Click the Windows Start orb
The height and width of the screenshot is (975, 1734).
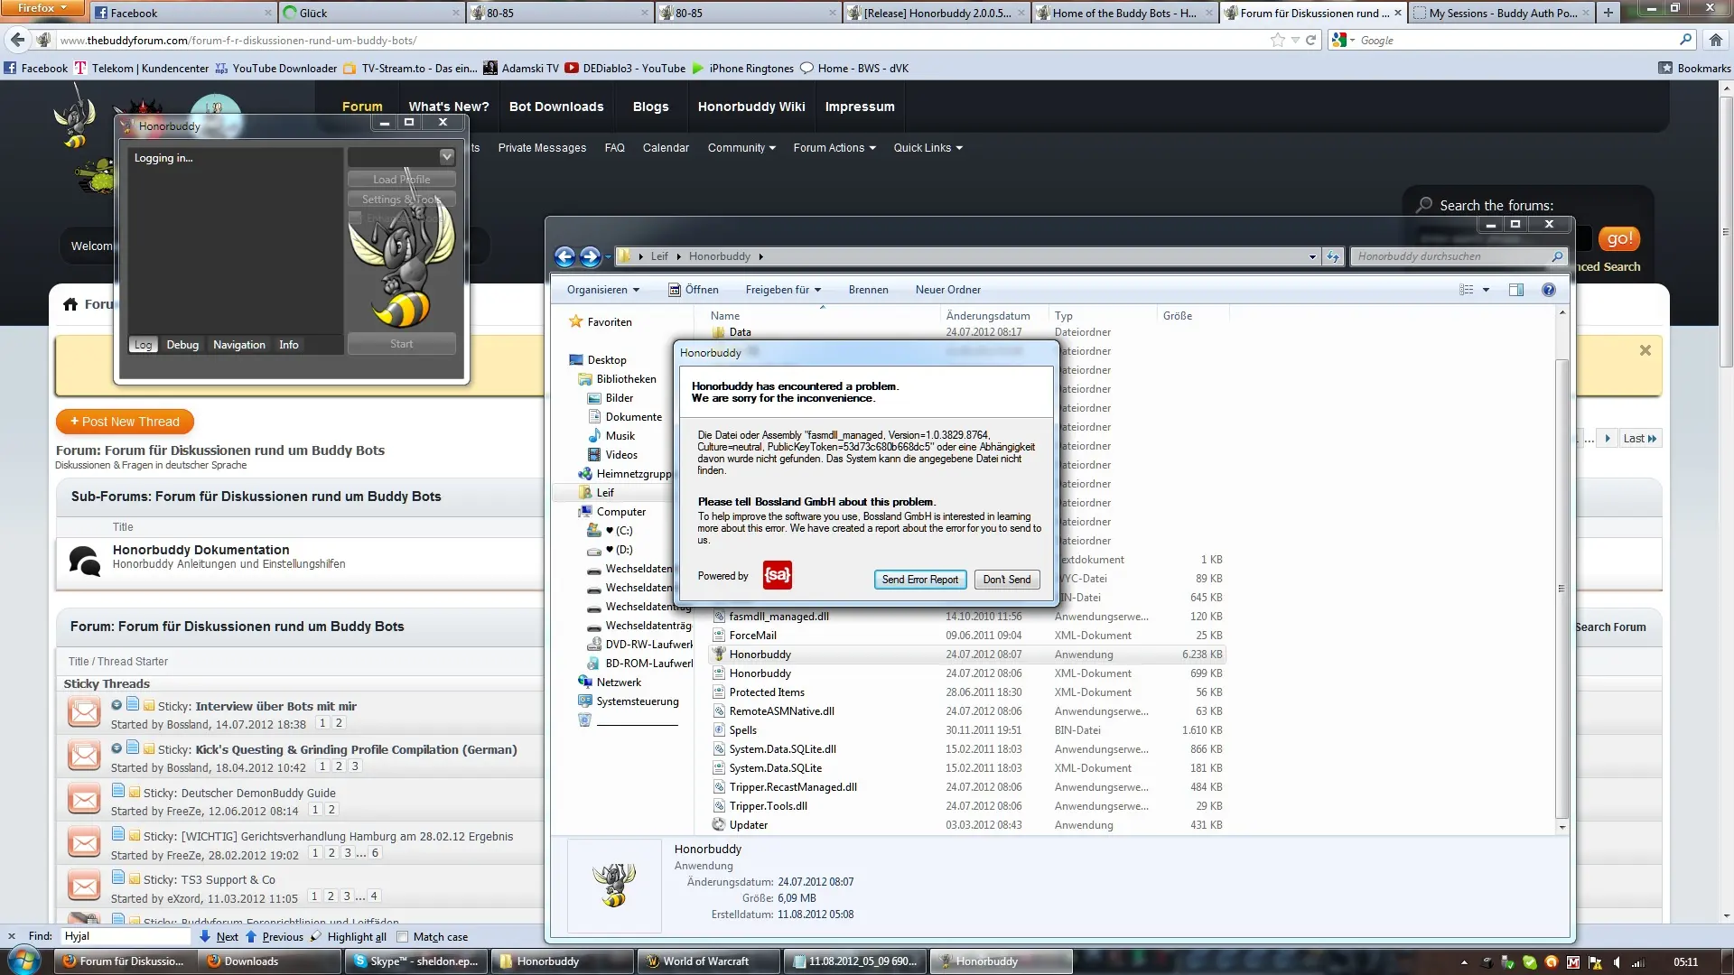click(x=24, y=961)
